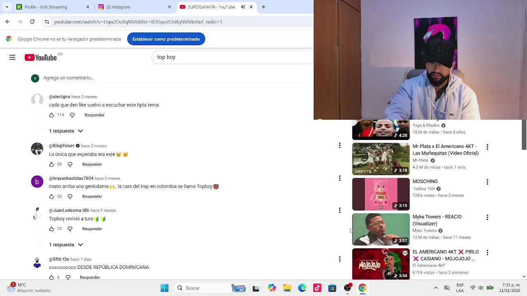Like the comment by @KingYoiser
The height and width of the screenshot is (296, 527).
[x=51, y=164]
